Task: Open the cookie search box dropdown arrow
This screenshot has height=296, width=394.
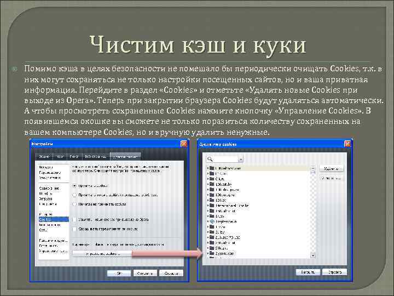Action: (x=241, y=160)
